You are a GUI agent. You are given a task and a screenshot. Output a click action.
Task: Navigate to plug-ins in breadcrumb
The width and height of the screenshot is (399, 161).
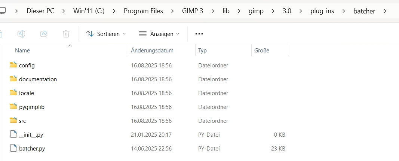click(x=322, y=11)
